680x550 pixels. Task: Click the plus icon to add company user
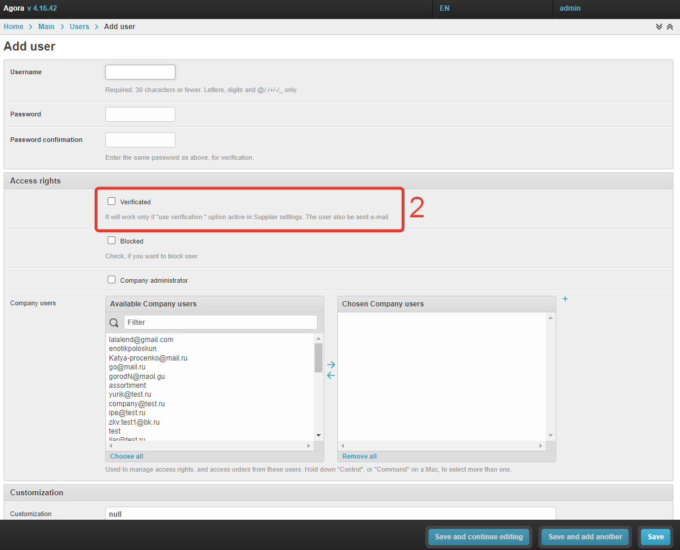tap(565, 299)
